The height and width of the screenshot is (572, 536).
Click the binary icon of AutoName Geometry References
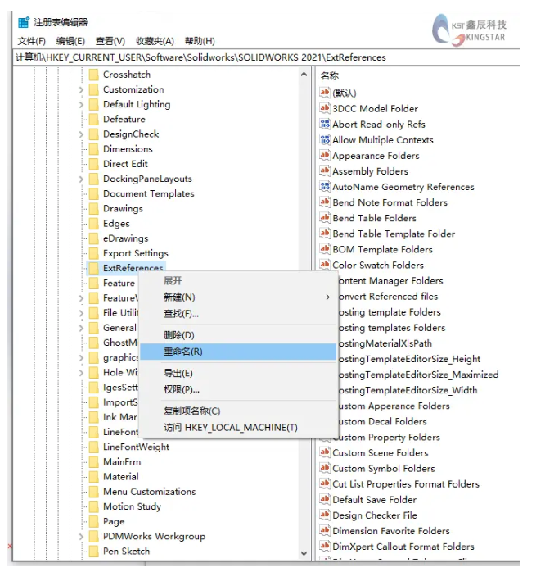pyautogui.click(x=325, y=186)
